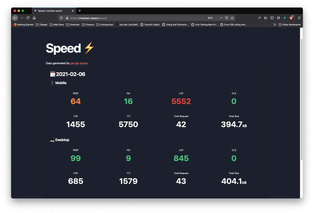
Task: Open the Firefox account icon
Action: (278, 18)
